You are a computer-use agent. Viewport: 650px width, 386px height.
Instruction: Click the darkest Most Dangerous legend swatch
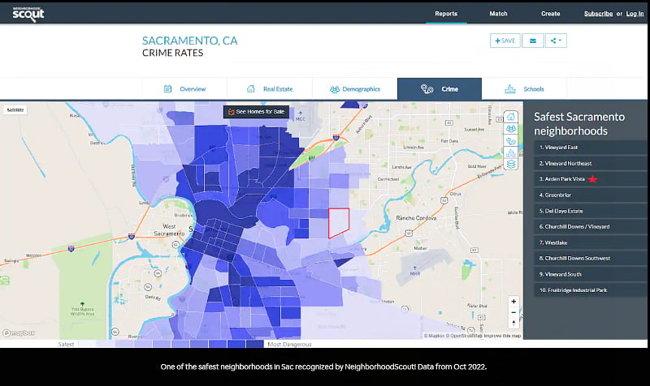click(x=254, y=344)
